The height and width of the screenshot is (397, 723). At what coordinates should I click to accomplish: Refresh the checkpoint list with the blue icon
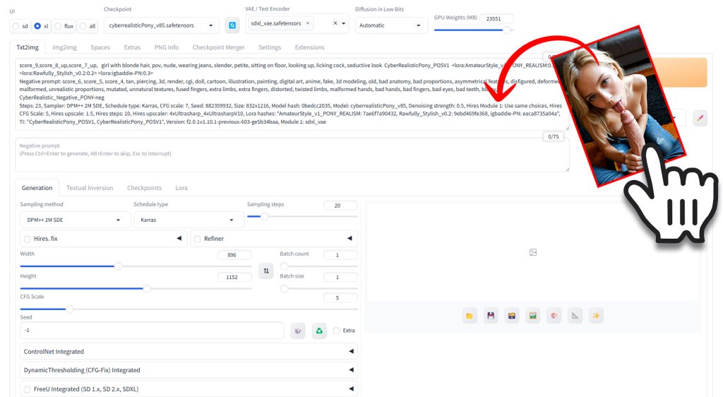pos(232,25)
